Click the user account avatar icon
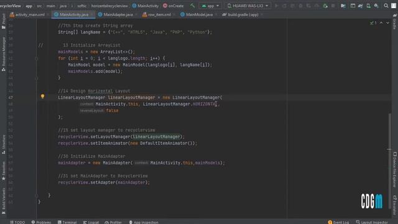Screen dimensions: 398x224 [394, 6]
